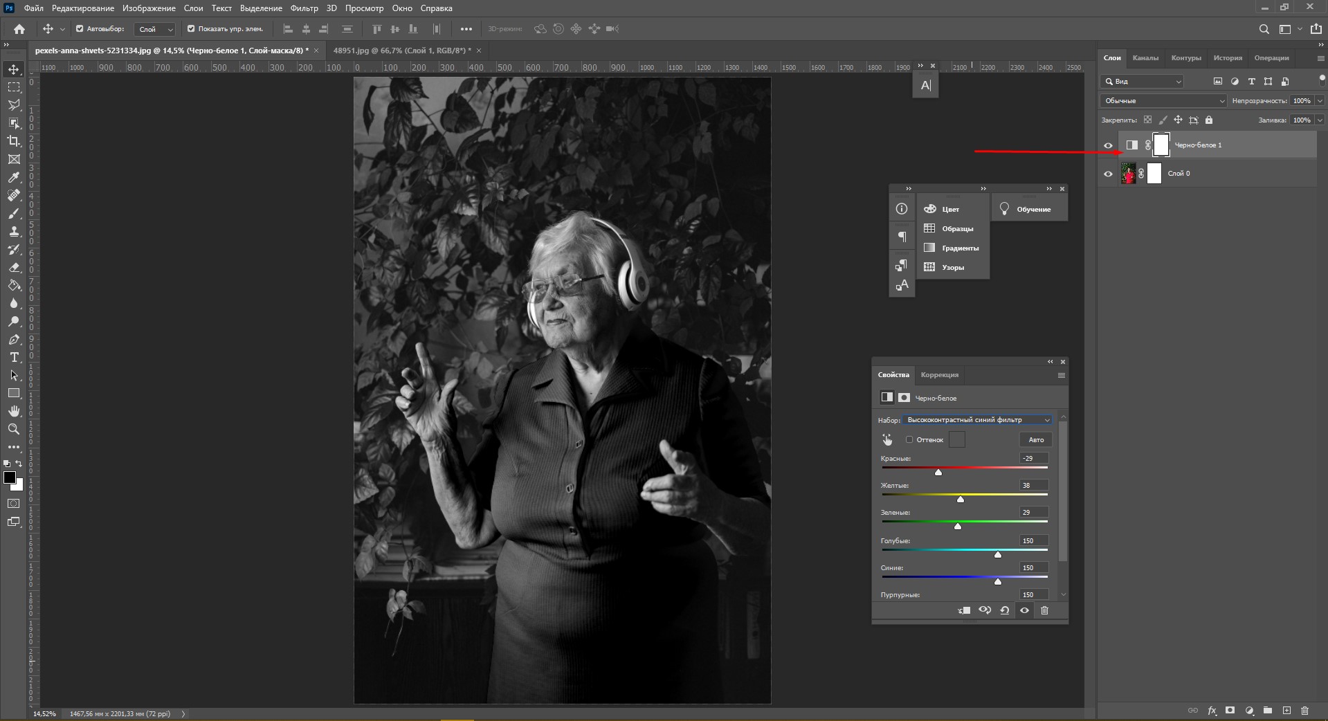This screenshot has width=1328, height=721.
Task: Toggle layer filtering switch on Layers panel
Action: 1322,80
